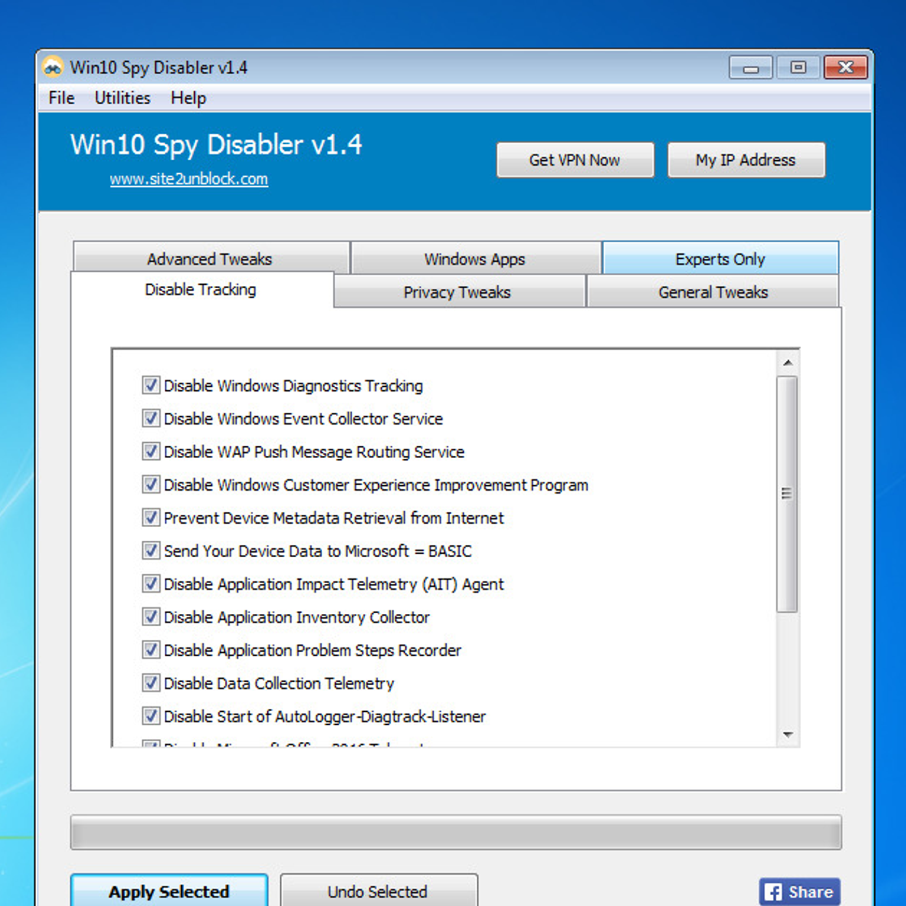Uncheck Prevent Device Metadata Retrieval from Internet
This screenshot has height=906, width=906.
coord(151,518)
